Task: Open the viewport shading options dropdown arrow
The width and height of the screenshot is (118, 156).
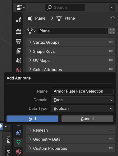Action: point(6,127)
